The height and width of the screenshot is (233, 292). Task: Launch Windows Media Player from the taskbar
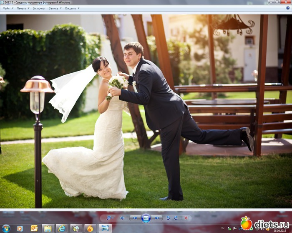[20, 228]
